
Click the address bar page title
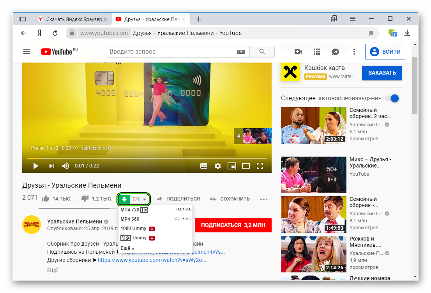pyautogui.click(x=187, y=33)
